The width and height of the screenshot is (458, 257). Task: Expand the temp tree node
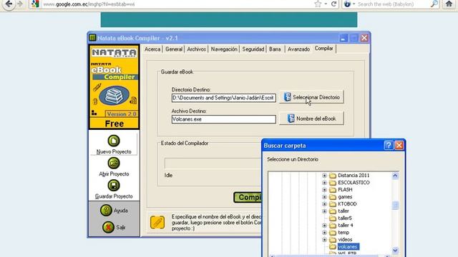324,233
